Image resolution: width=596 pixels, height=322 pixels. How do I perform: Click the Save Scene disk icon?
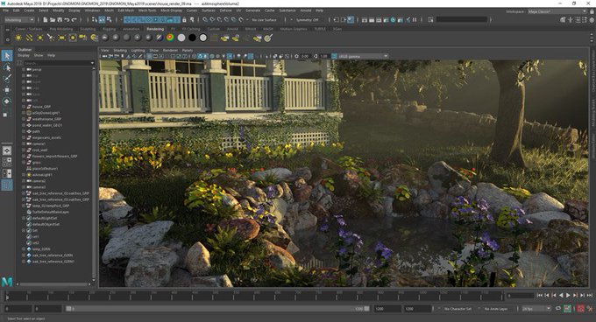pyautogui.click(x=60, y=19)
